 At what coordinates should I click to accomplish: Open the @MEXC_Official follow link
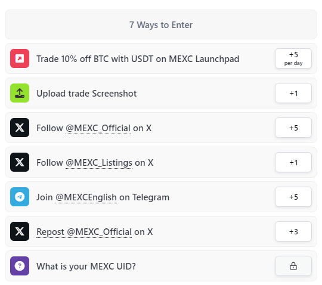(98, 128)
